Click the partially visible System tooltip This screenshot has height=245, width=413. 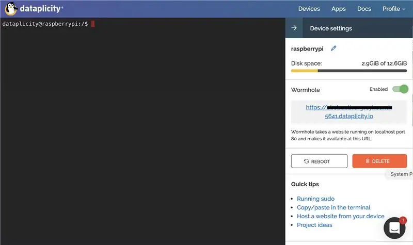(400, 174)
